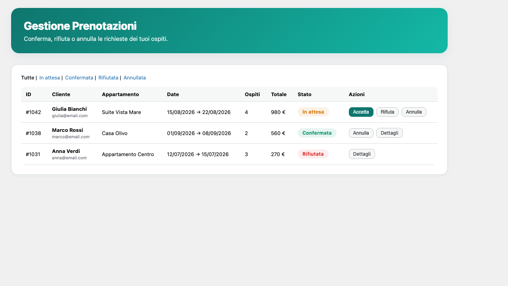Click the Gestione Prenotazioni heading

click(x=80, y=26)
